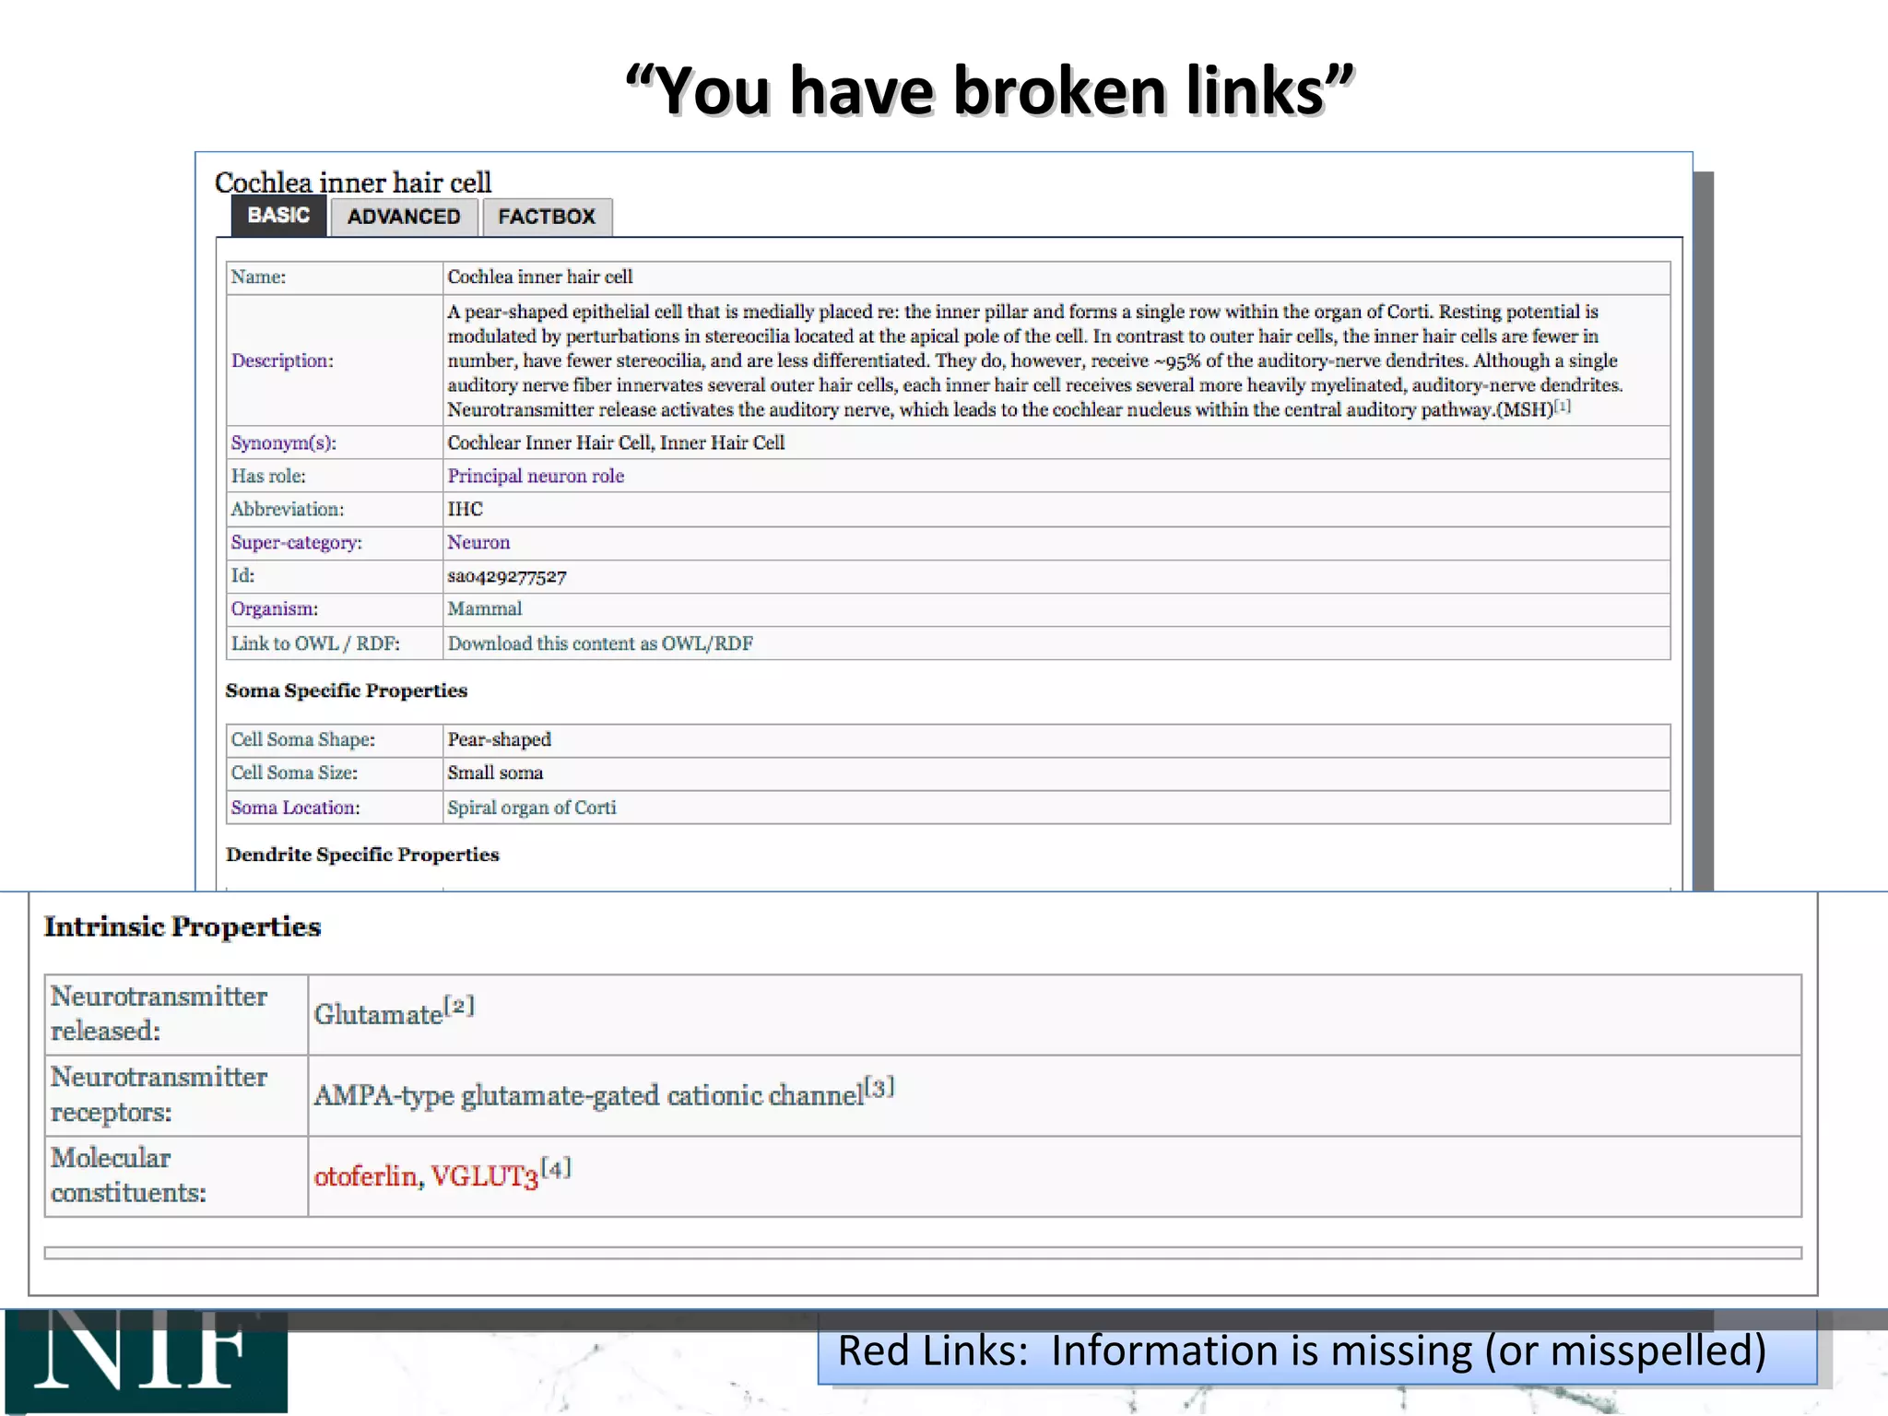The height and width of the screenshot is (1416, 1888).
Task: Click the Intrinsic Properties heading
Action: point(183,926)
